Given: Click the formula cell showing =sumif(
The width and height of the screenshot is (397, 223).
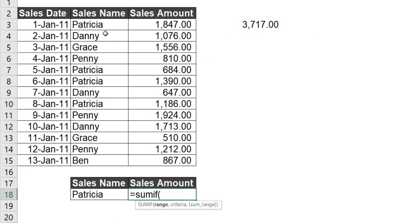Looking at the screenshot, I should 162,195.
